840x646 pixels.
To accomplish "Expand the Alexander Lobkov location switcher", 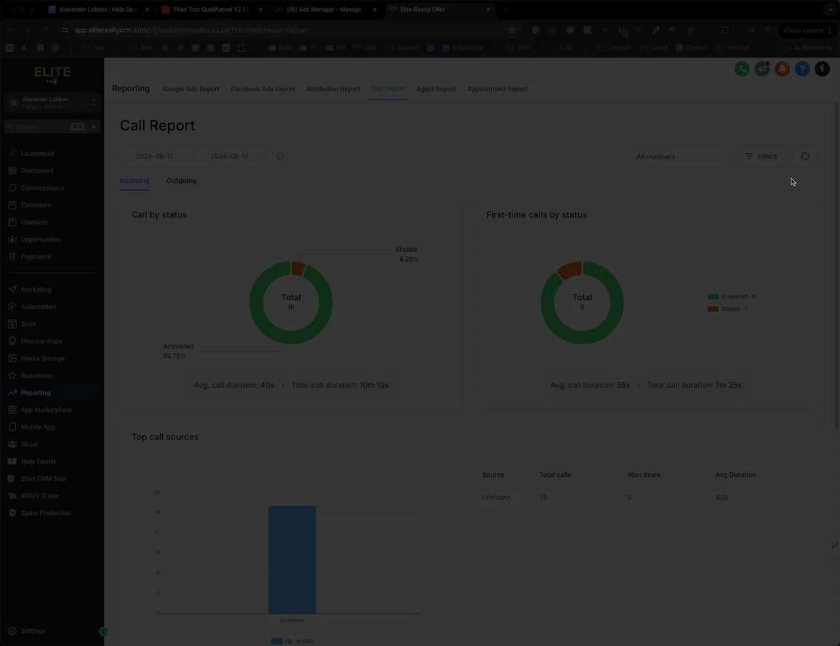I will (52, 103).
